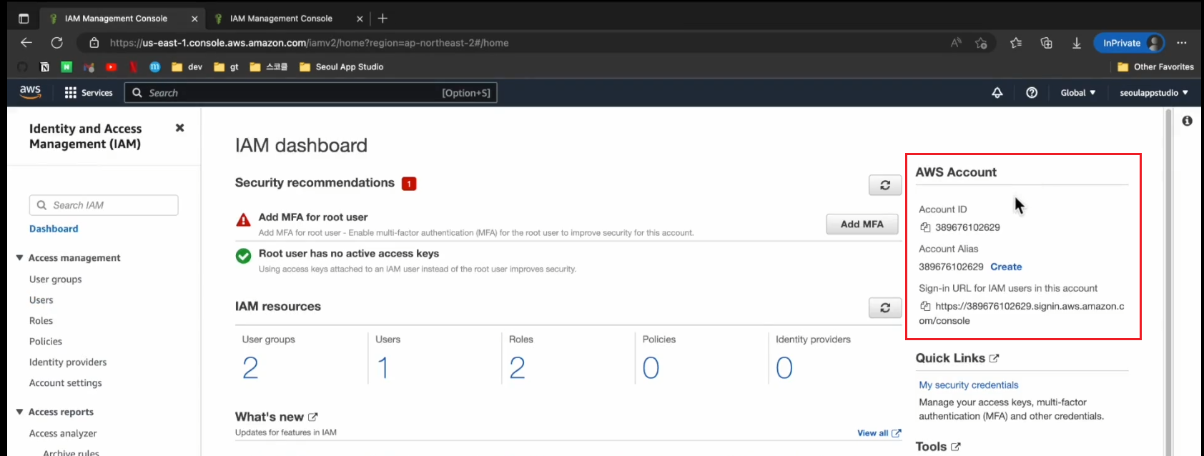Image resolution: width=1204 pixels, height=456 pixels.
Task: Click the Add MFA button
Action: click(x=862, y=224)
